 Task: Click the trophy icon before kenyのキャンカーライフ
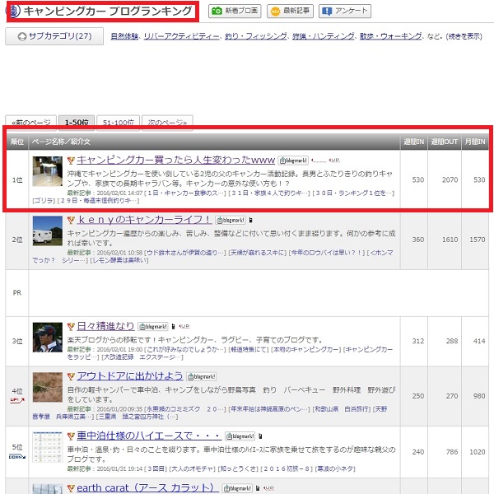pos(71,220)
